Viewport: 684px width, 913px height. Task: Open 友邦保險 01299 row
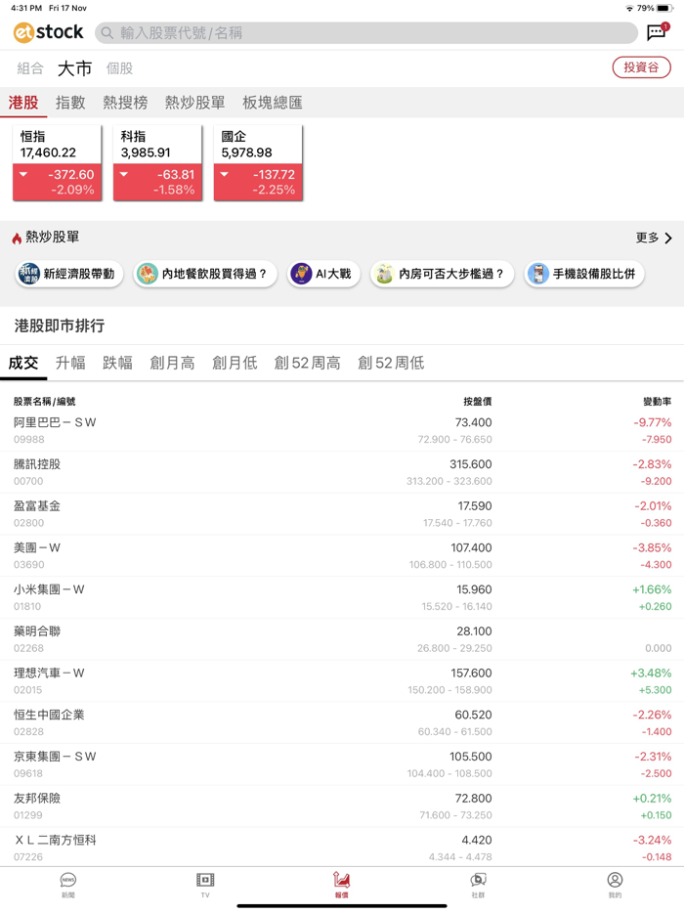[342, 805]
